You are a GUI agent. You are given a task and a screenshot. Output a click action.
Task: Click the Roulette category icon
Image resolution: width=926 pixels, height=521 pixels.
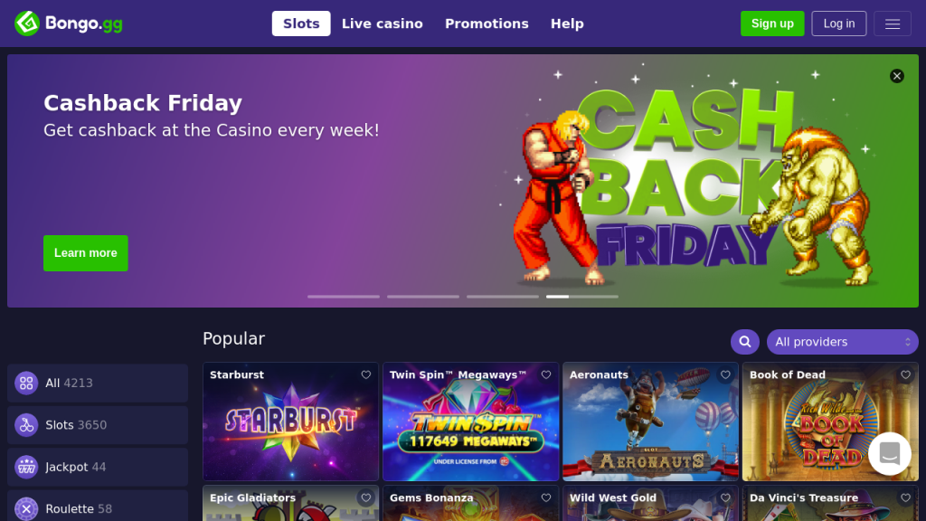(26, 508)
